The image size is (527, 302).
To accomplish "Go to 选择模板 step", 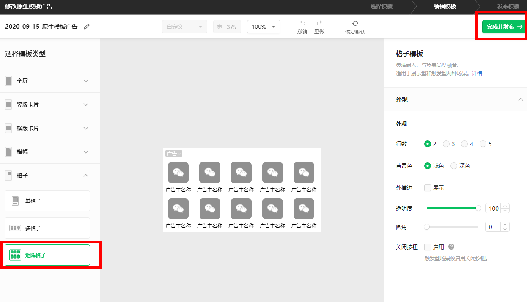I will [x=382, y=6].
